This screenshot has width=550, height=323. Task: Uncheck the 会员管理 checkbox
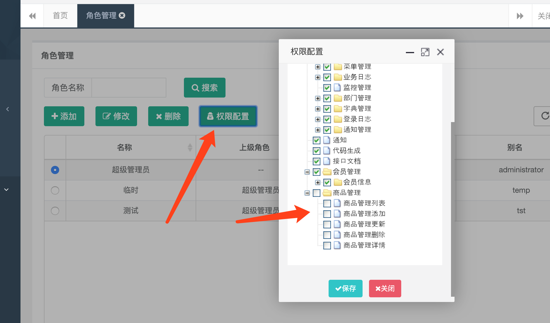[317, 172]
